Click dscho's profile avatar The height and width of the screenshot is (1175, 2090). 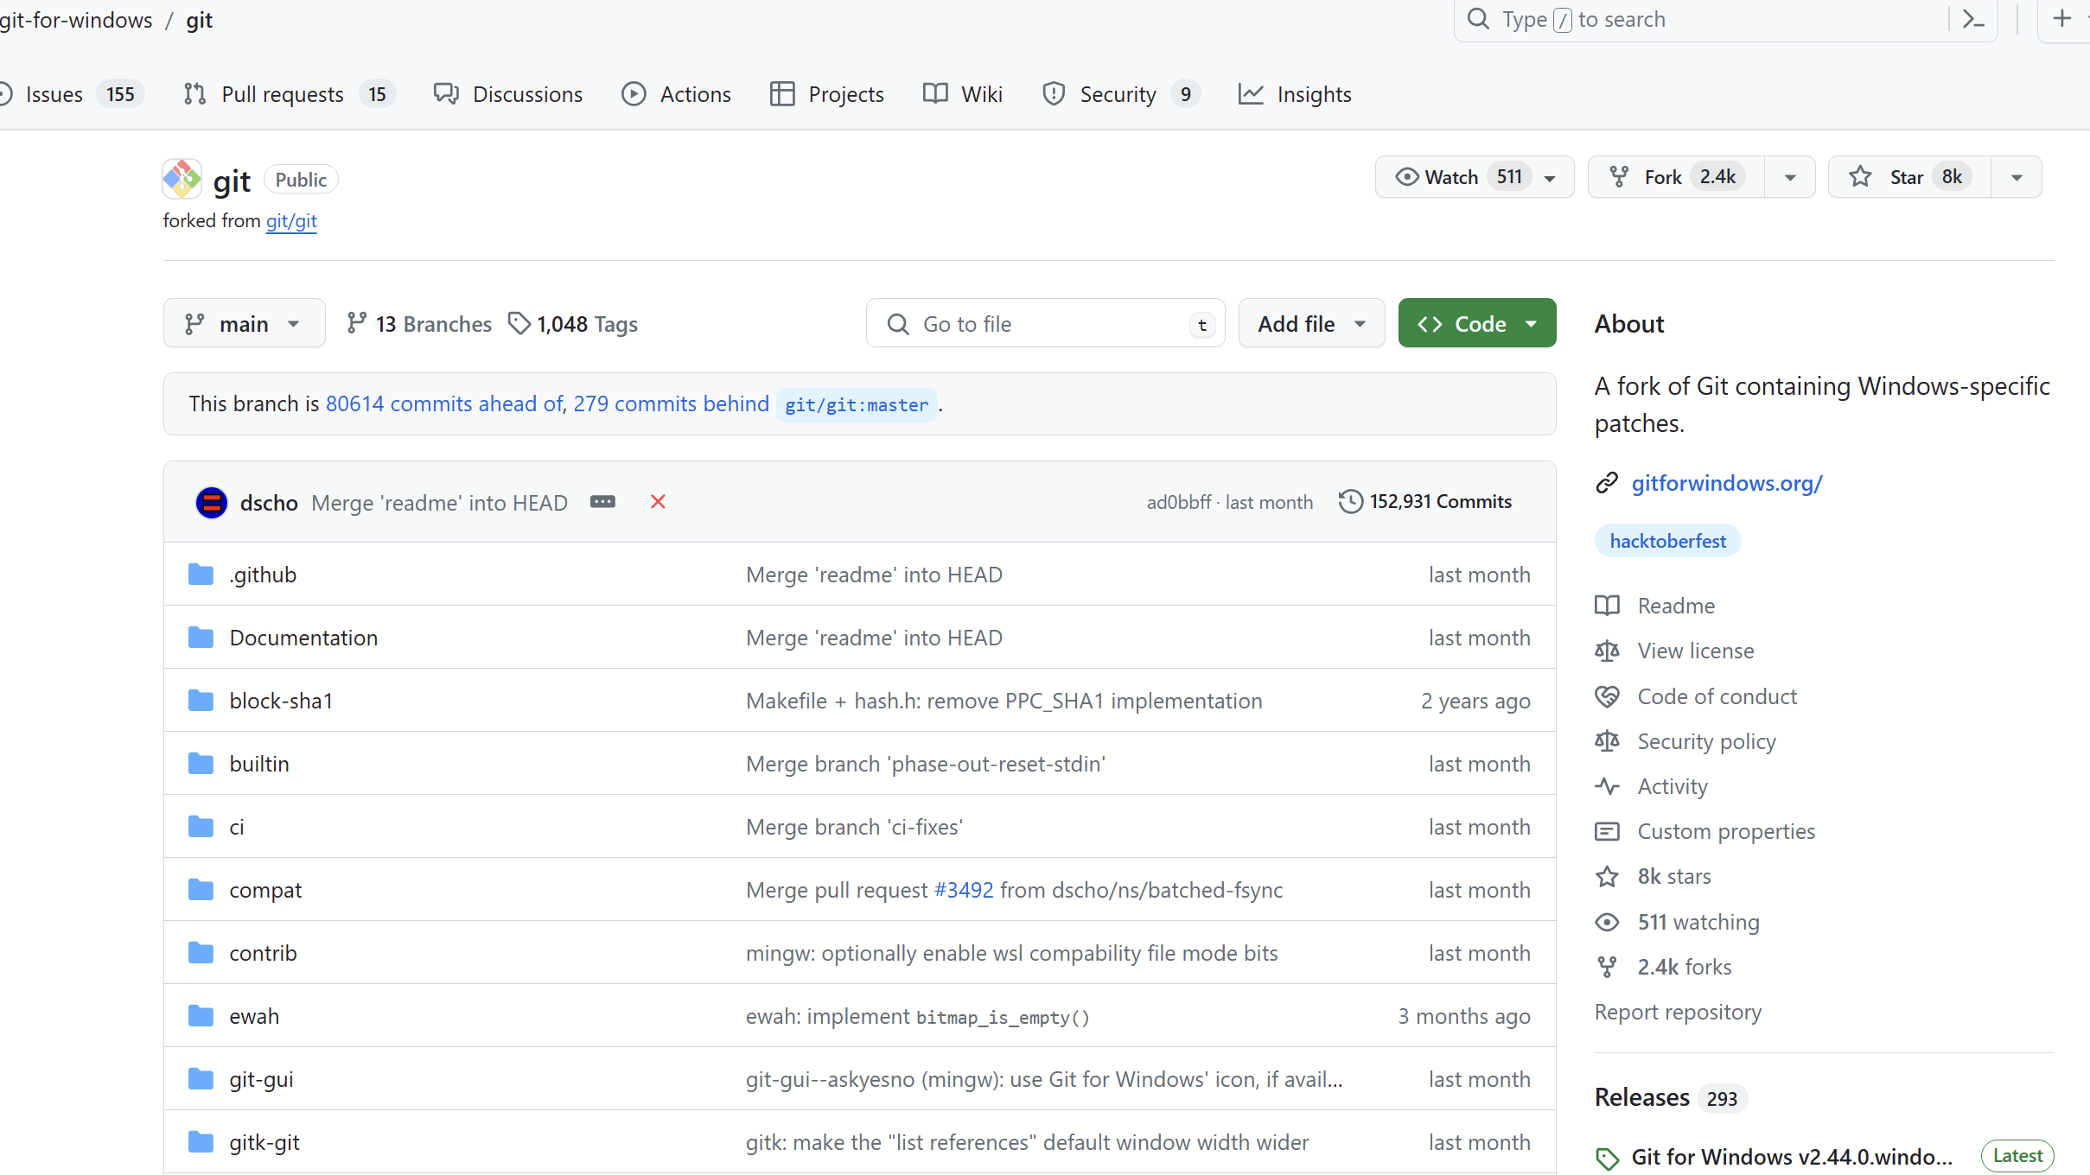tap(211, 502)
